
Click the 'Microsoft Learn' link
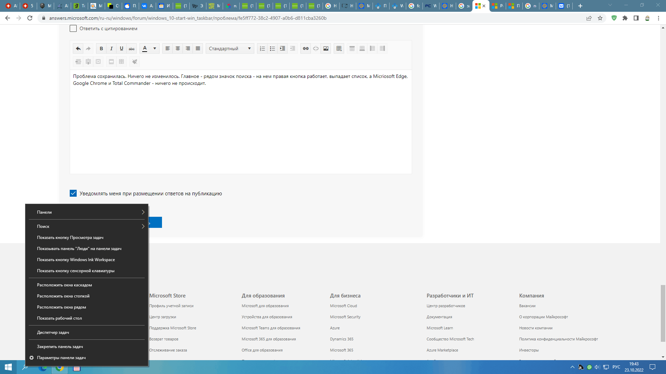439,328
